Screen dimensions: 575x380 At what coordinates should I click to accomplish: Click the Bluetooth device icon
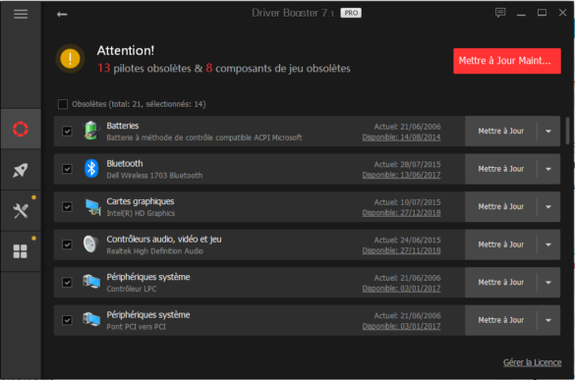[x=91, y=169]
